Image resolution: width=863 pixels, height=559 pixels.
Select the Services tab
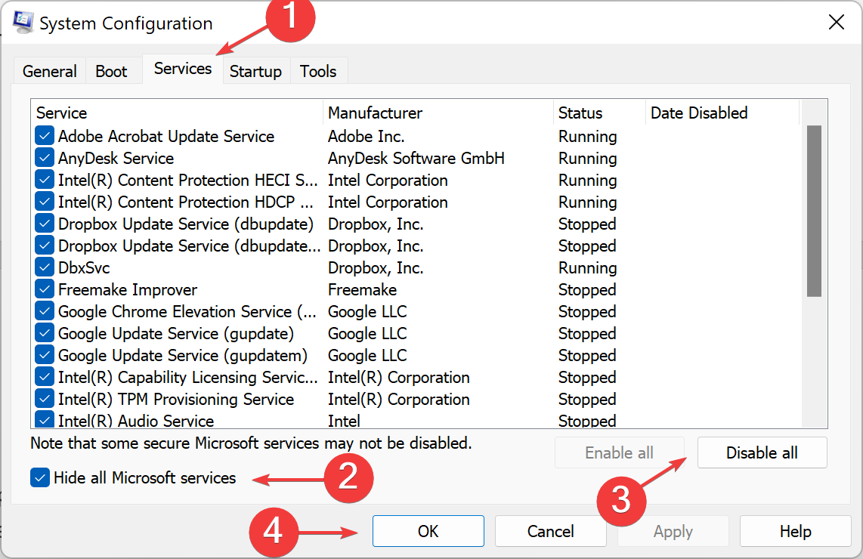183,69
